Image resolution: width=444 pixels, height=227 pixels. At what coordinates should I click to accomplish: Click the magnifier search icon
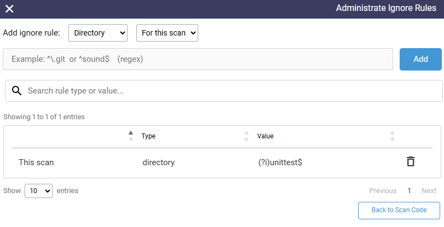tap(16, 91)
